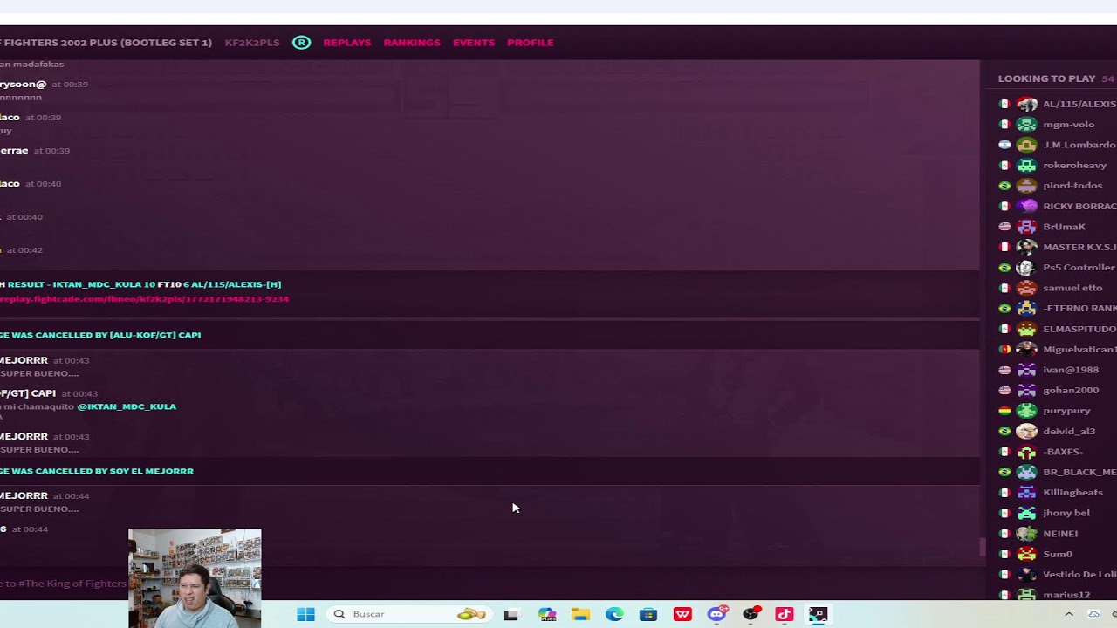Click ELMASPITUDO's green avatar

1027,329
